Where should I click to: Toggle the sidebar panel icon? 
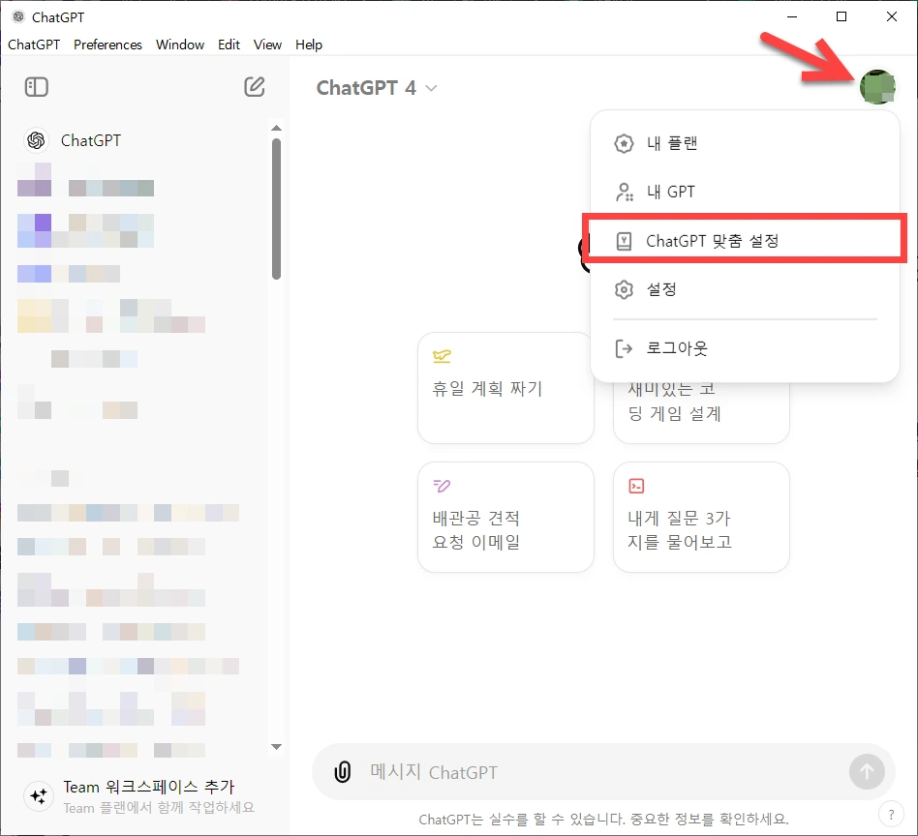(x=36, y=87)
